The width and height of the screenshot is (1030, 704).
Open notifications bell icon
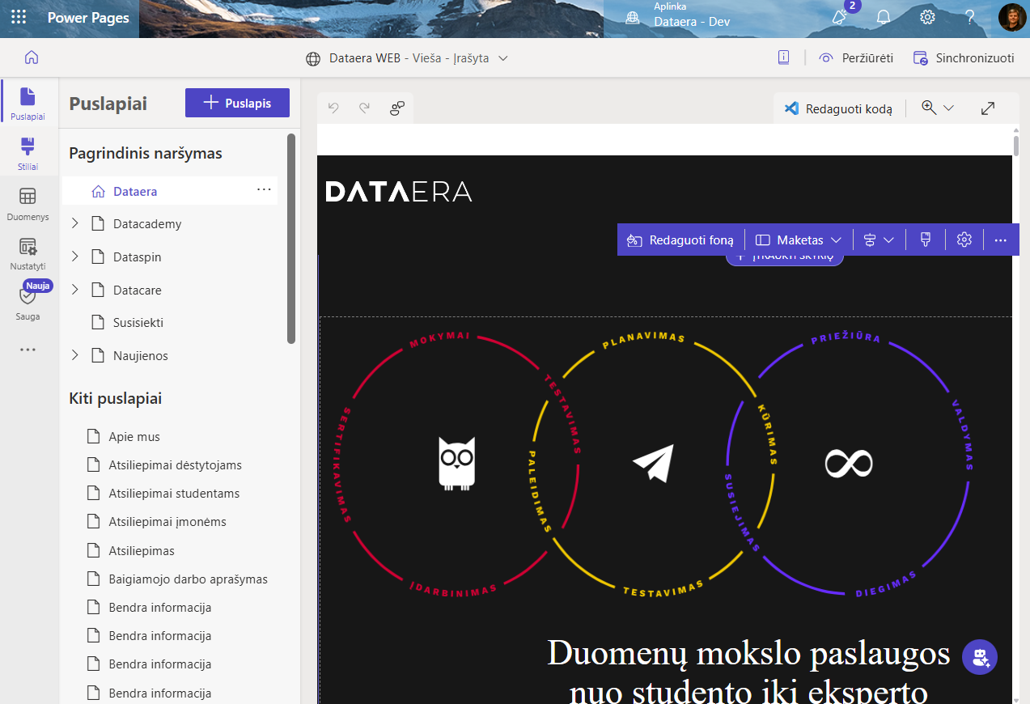[884, 17]
